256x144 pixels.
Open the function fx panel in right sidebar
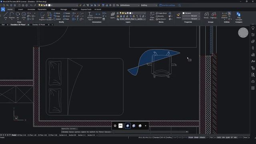pos(253,61)
